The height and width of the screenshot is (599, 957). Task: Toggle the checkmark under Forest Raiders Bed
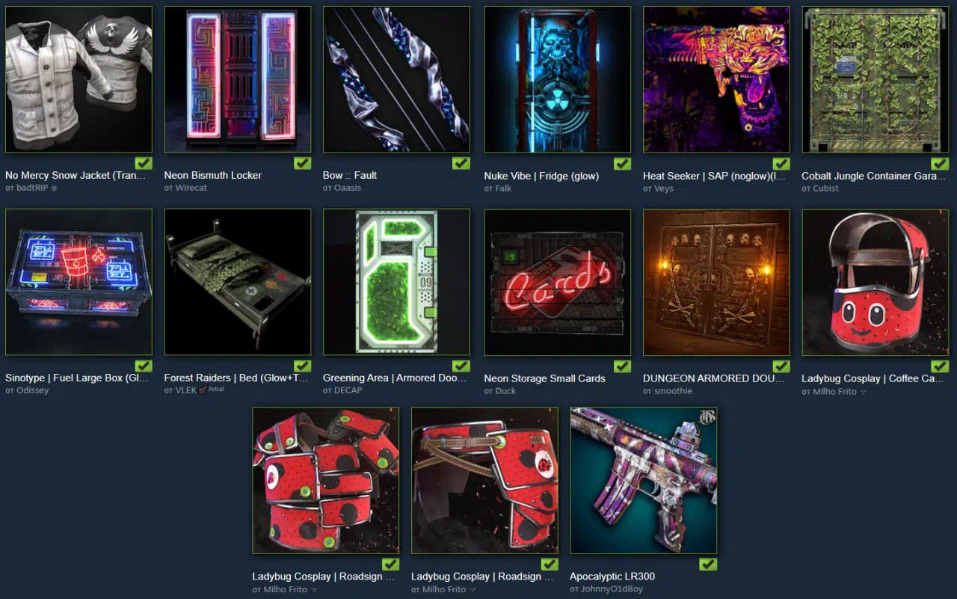(x=303, y=366)
